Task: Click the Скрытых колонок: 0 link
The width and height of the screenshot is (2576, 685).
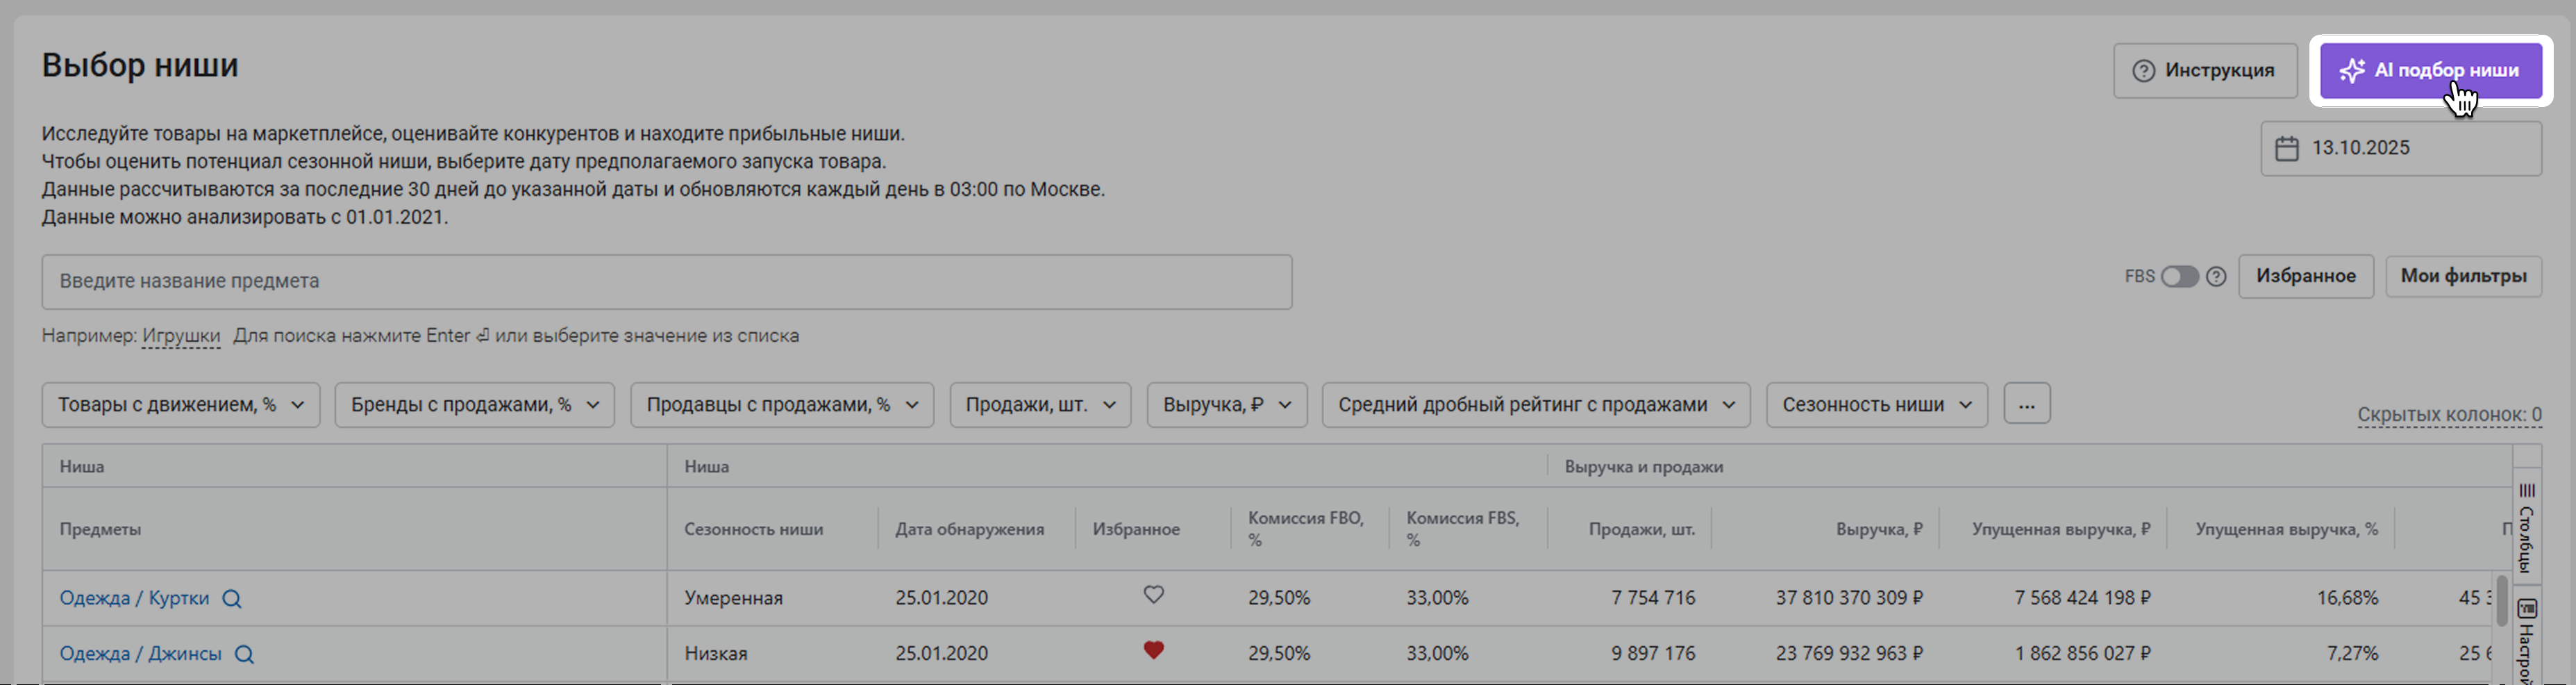Action: coord(2448,415)
